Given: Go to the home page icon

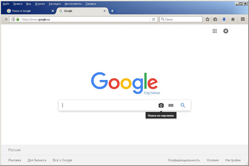Looking at the screenshot, I should 233,19.
